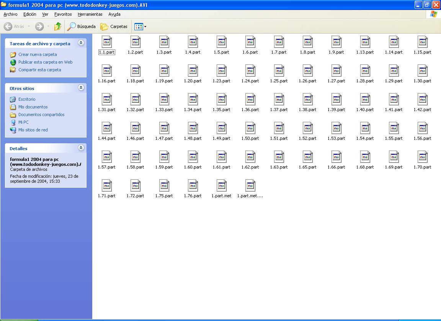The image size is (441, 321).
Task: Collapse the Otros sitios panel
Action: click(81, 88)
